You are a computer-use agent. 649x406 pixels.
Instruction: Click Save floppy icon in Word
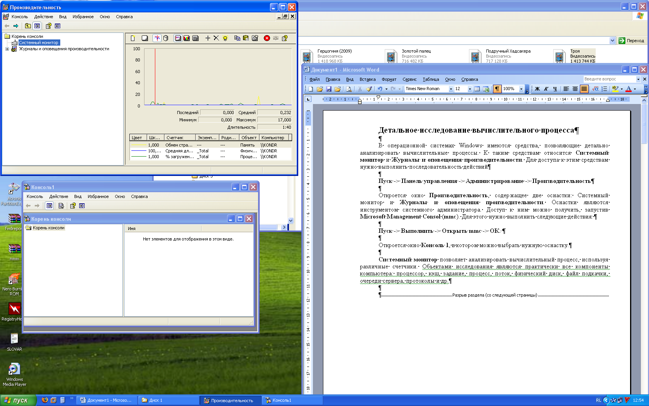click(x=328, y=89)
